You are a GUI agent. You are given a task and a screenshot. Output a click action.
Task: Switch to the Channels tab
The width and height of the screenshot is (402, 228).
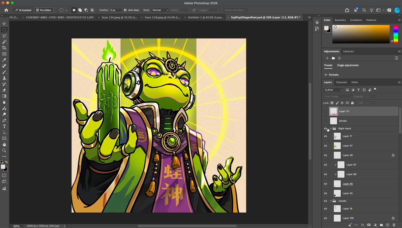(x=342, y=82)
